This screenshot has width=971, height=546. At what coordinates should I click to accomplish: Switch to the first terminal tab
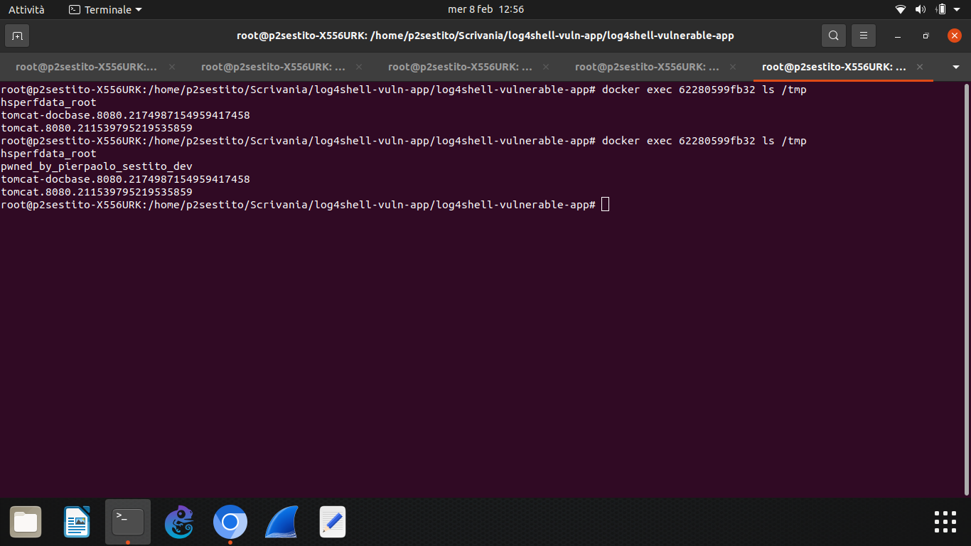[x=87, y=67]
